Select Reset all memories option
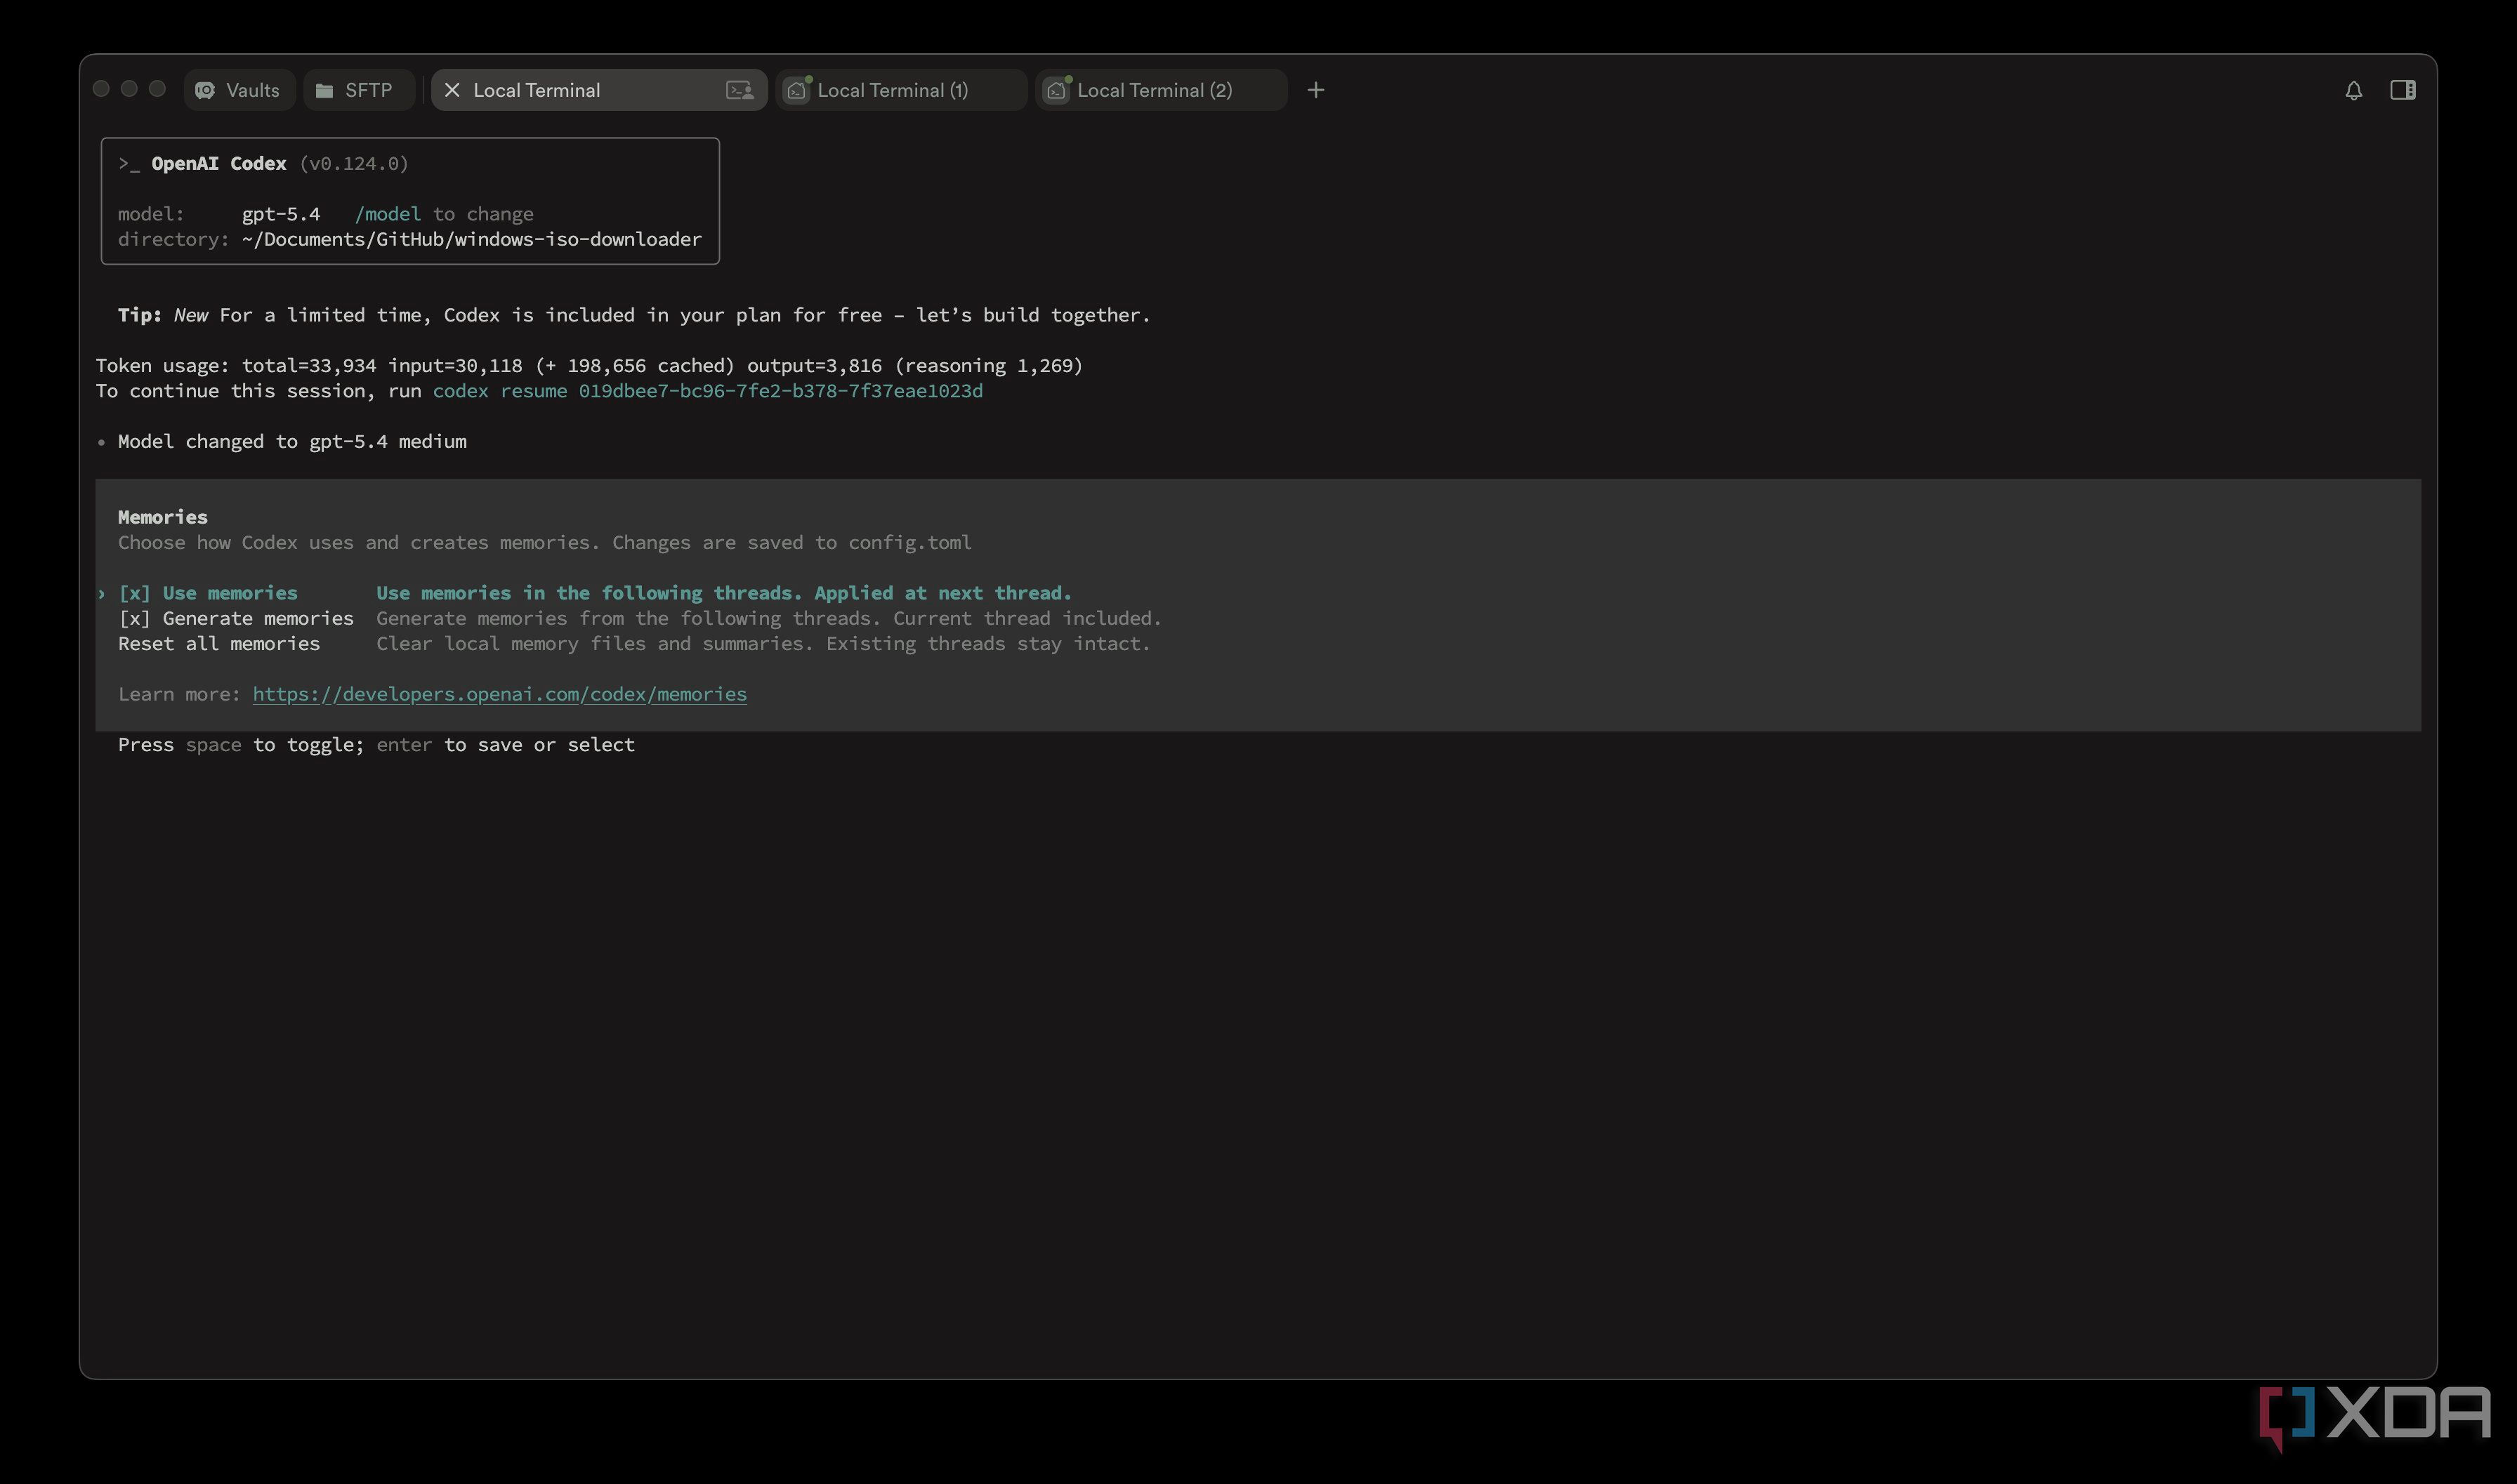 (x=219, y=643)
